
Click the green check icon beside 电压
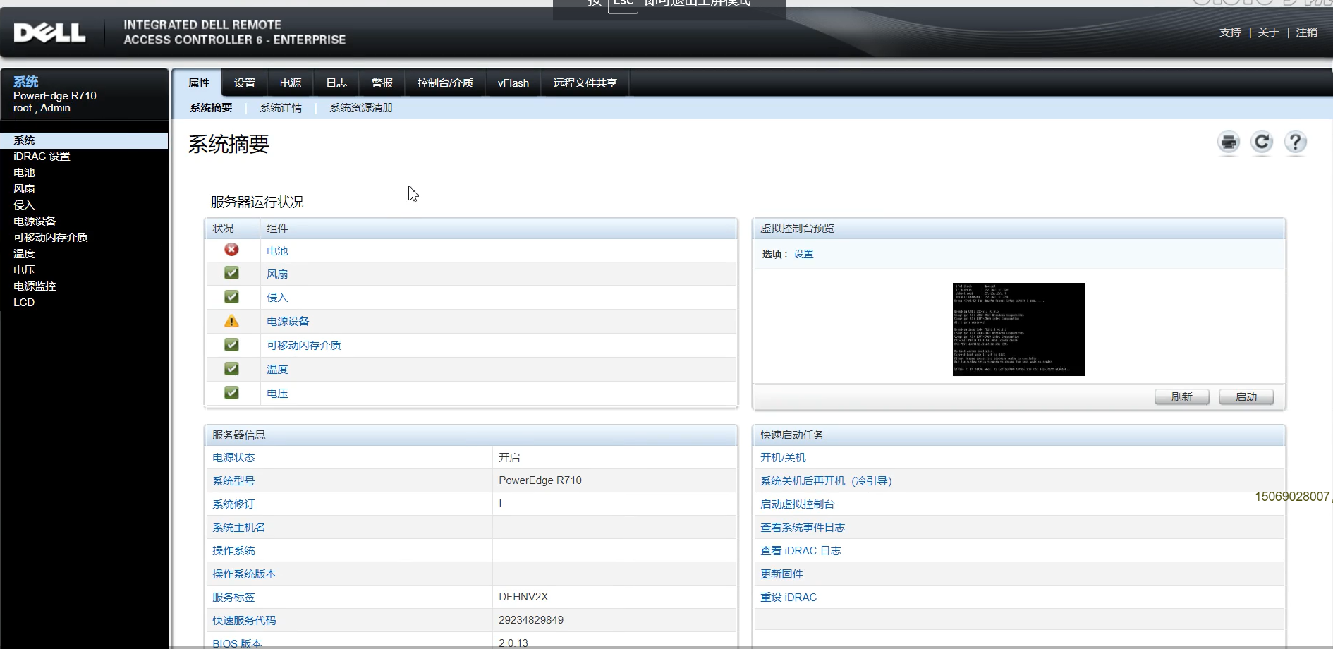pos(231,393)
